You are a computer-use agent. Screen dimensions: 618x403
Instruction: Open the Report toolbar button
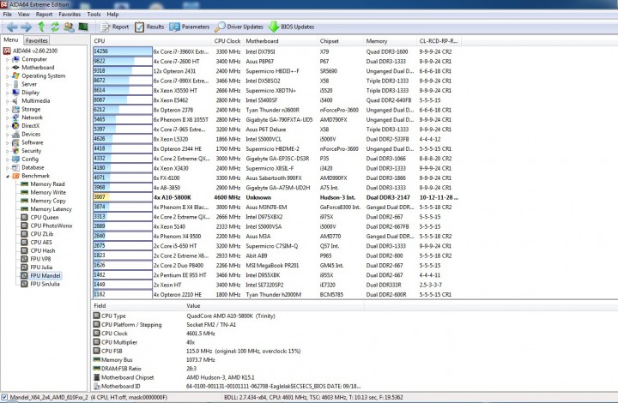[x=115, y=27]
